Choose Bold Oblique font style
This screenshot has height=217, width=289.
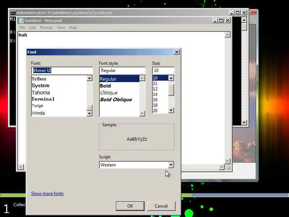[x=120, y=100]
